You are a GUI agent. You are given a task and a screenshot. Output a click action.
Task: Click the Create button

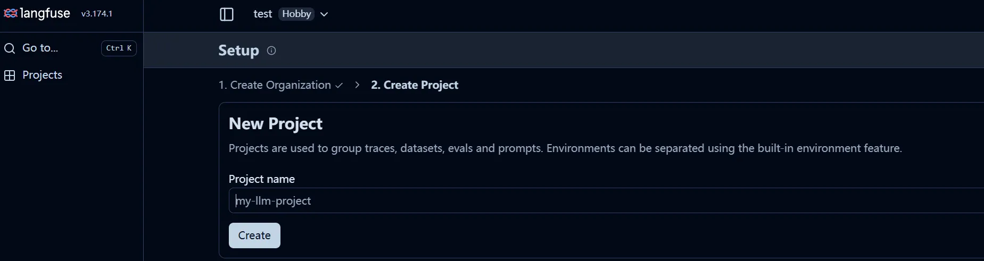254,235
